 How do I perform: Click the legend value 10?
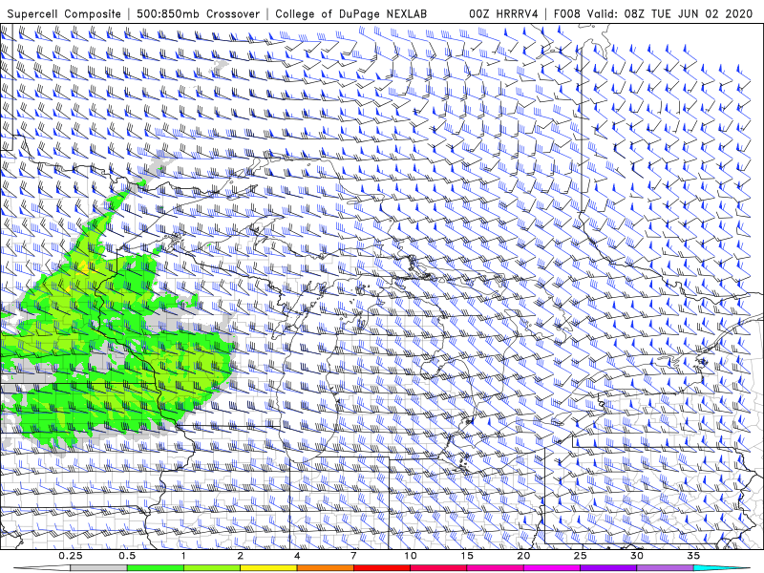tap(411, 556)
